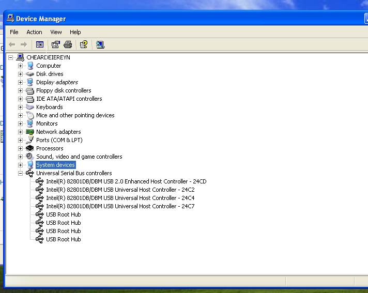Screen dimensions: 368x293
Task: Click the Mice pointing devices icon
Action: [x=30, y=115]
